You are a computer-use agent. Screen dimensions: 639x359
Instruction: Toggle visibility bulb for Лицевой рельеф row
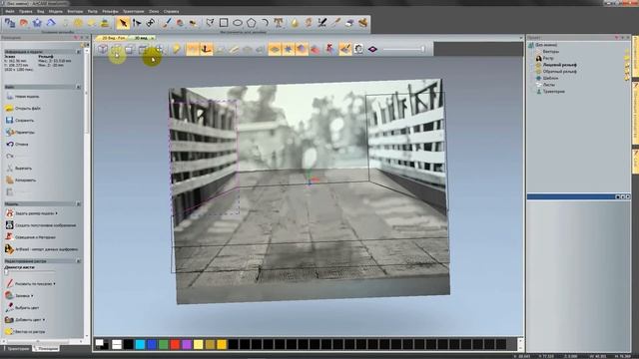point(626,65)
